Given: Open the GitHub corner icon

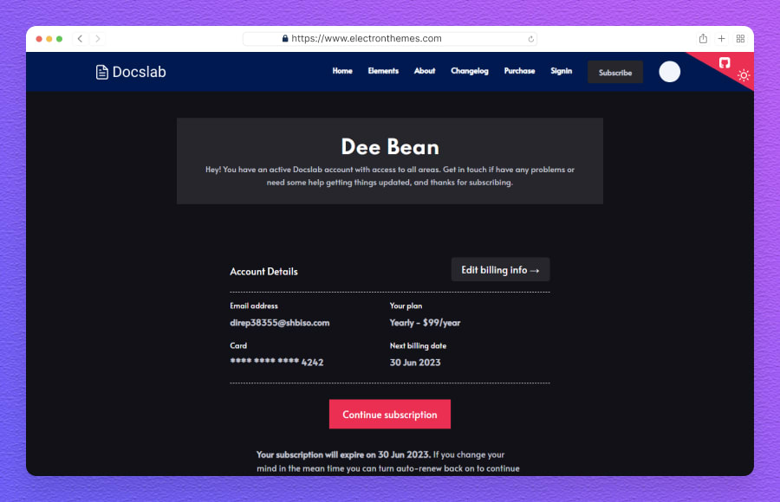Looking at the screenshot, I should pyautogui.click(x=725, y=62).
